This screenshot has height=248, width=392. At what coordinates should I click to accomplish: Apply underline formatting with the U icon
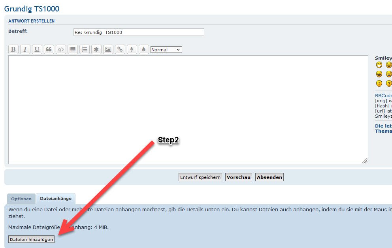pos(37,49)
